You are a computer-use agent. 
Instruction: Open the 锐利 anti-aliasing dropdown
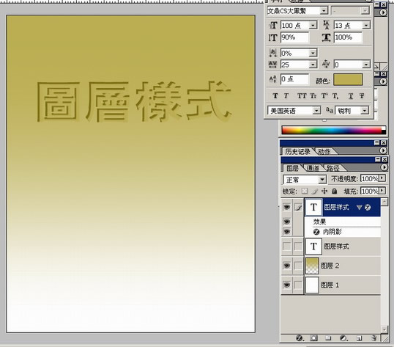pyautogui.click(x=365, y=111)
